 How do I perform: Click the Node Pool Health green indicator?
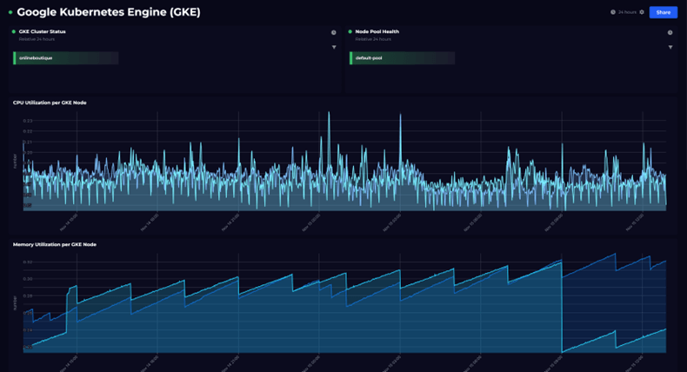point(350,31)
